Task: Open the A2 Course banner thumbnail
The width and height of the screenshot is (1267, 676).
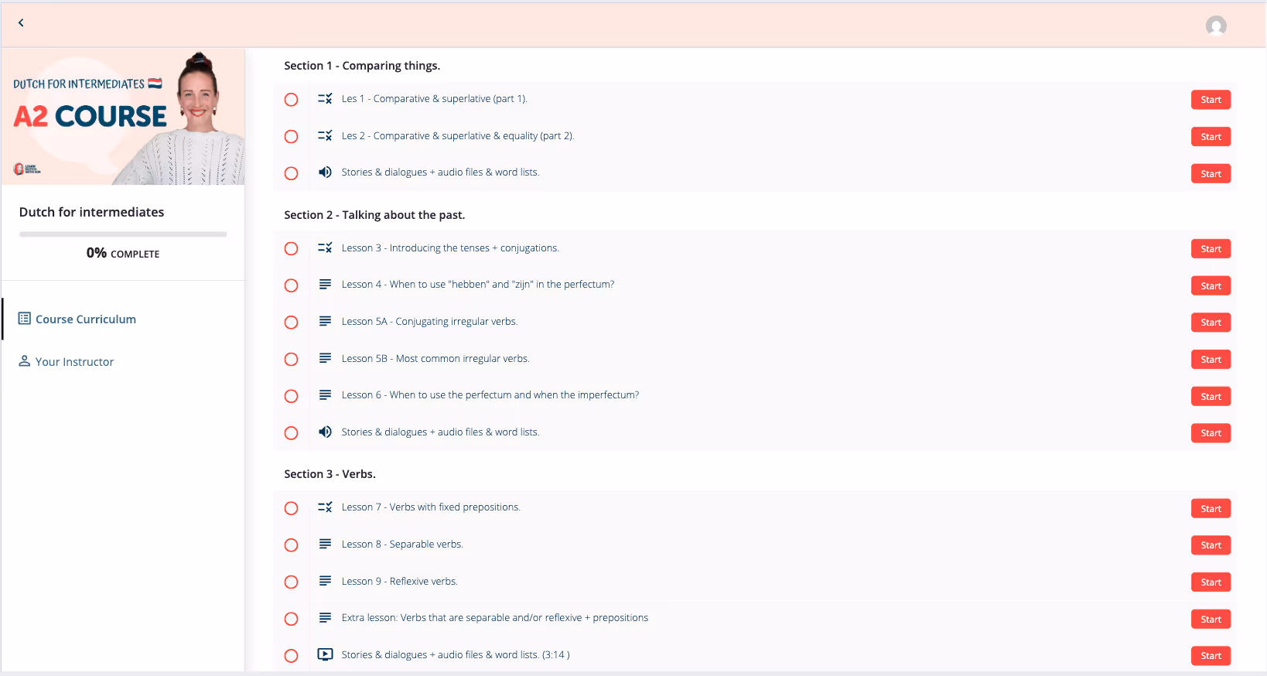Action: pyautogui.click(x=123, y=117)
